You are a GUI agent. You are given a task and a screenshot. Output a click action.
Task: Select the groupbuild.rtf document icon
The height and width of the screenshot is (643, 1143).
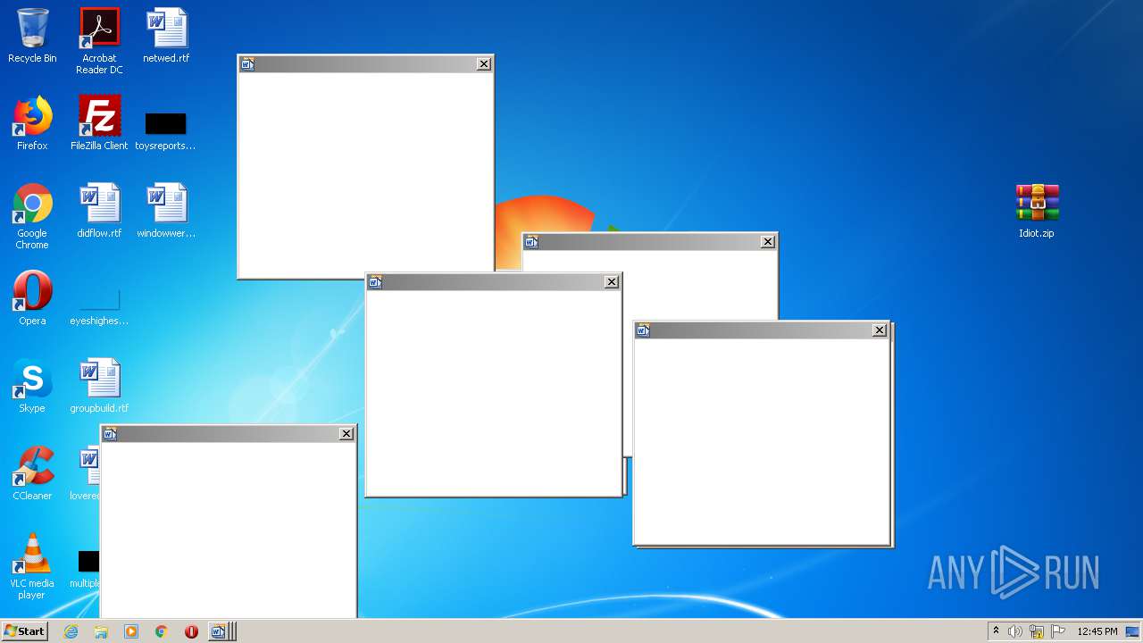[99, 386]
